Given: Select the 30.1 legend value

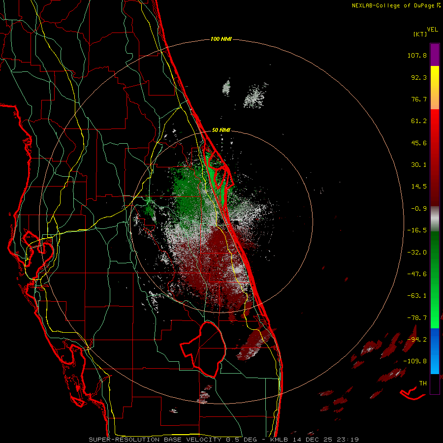Looking at the screenshot, I should point(419,165).
